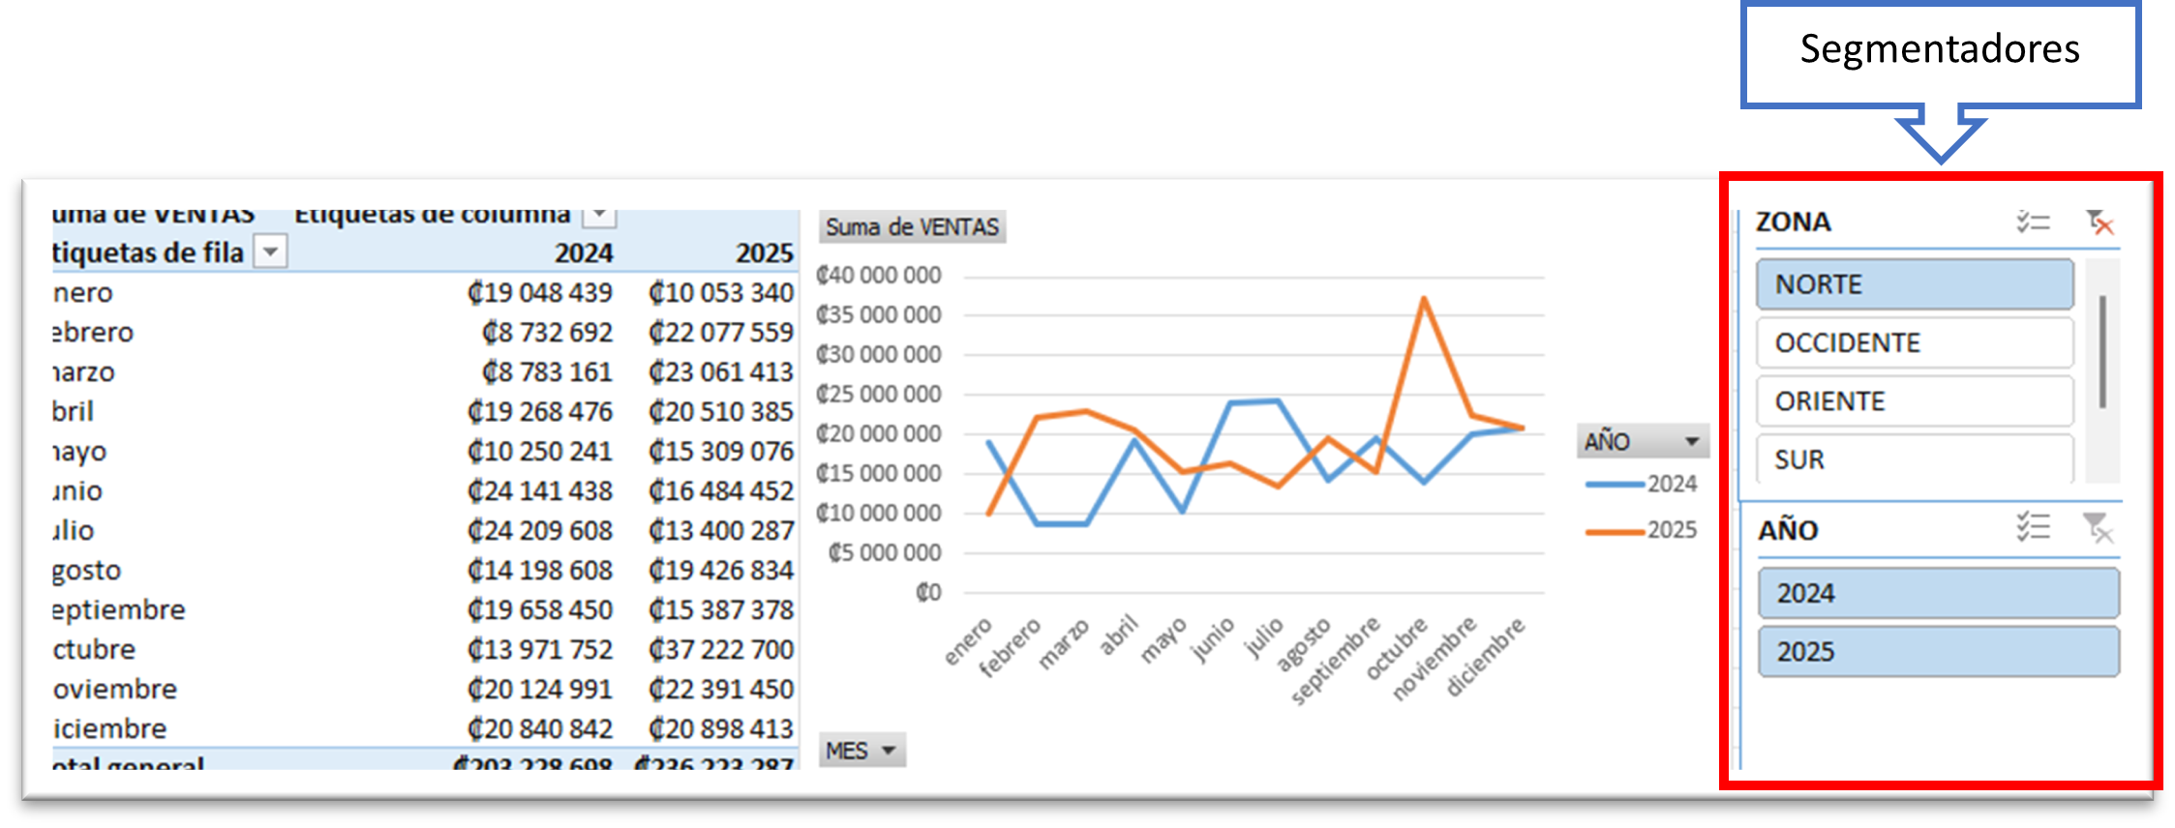
Task: Toggle NORTE zone in slicer
Action: tap(1914, 284)
